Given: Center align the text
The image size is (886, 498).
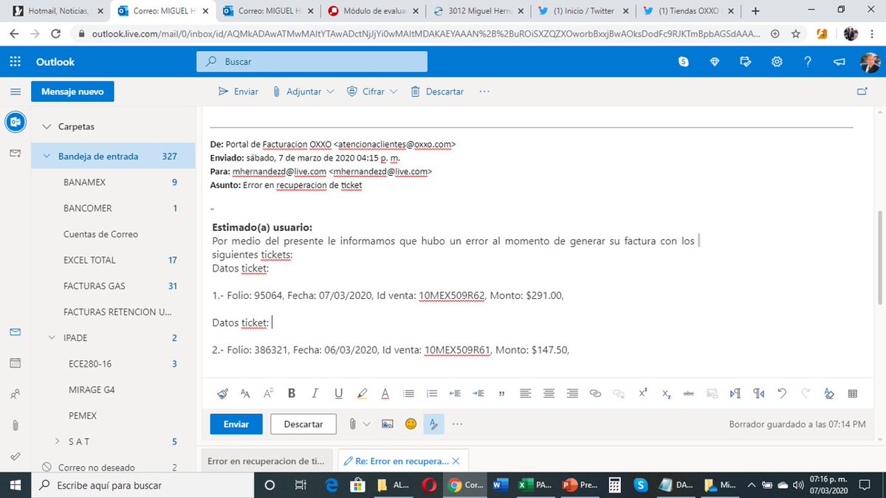Looking at the screenshot, I should (549, 393).
